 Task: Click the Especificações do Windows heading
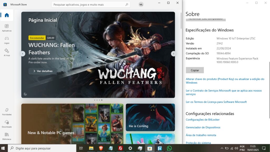point(210,30)
